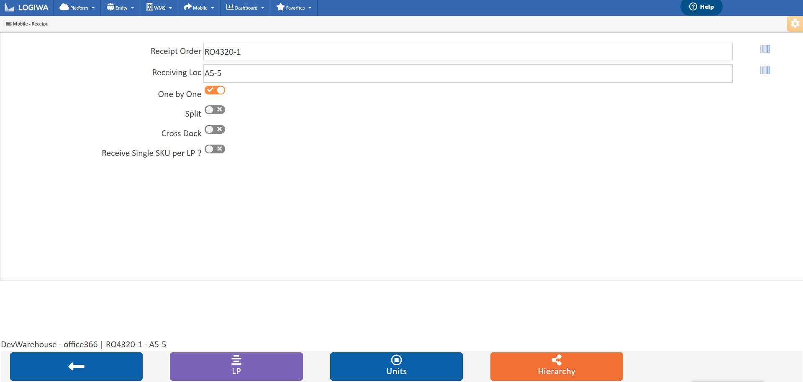Expand the Platform dropdown caret

(93, 8)
